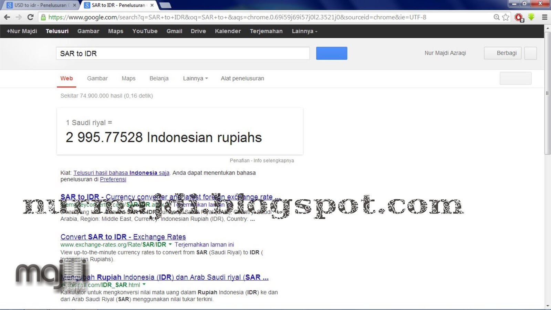Open 'Convert SAR to IDR - Exchange Rates' result
This screenshot has width=551, height=310.
click(x=123, y=237)
